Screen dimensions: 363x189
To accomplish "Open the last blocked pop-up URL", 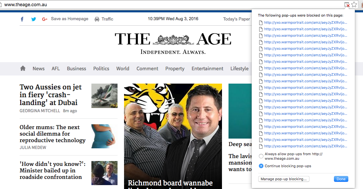I will pyautogui.click(x=306, y=146).
